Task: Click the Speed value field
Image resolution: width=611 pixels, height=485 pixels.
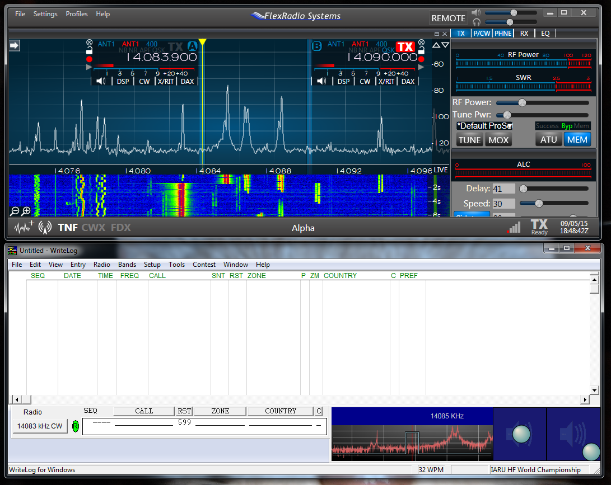Action: (503, 204)
